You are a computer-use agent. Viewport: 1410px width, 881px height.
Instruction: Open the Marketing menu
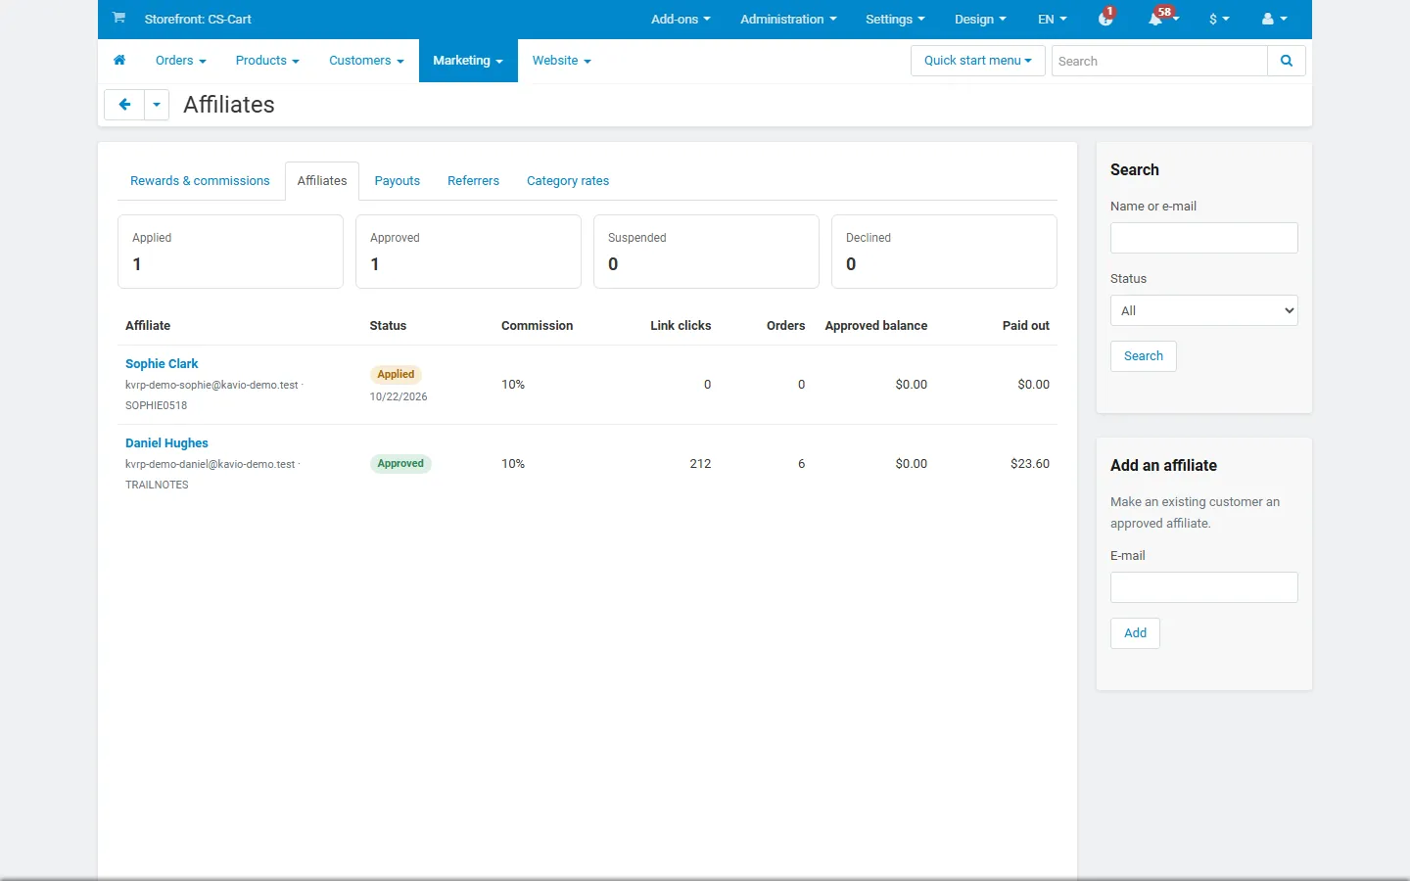468,61
